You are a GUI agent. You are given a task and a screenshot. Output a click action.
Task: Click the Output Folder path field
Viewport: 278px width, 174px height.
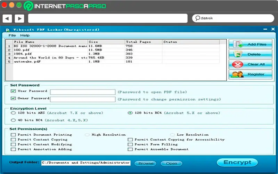tap(86, 163)
